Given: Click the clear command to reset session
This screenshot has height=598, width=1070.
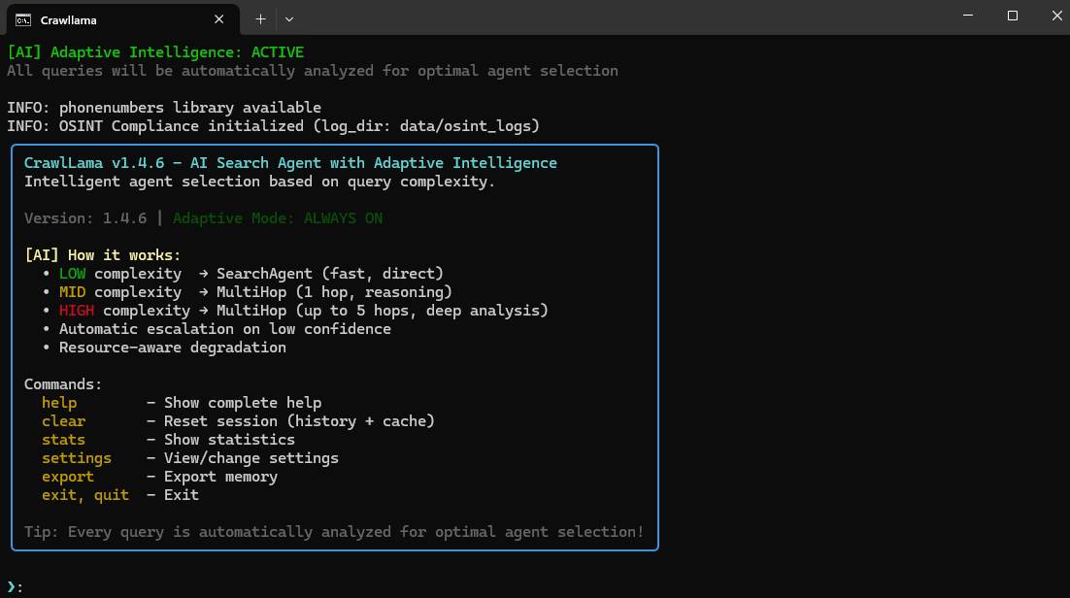Looking at the screenshot, I should tap(63, 420).
